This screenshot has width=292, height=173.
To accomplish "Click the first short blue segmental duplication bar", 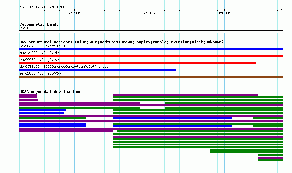I will pos(42,110).
